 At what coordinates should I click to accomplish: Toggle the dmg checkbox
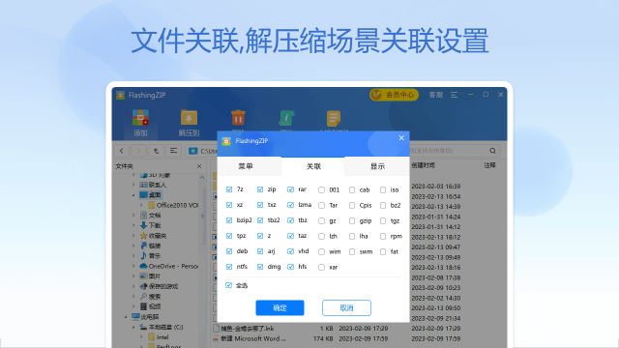tap(260, 267)
